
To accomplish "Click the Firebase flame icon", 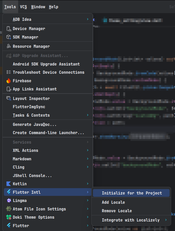I will [9, 81].
